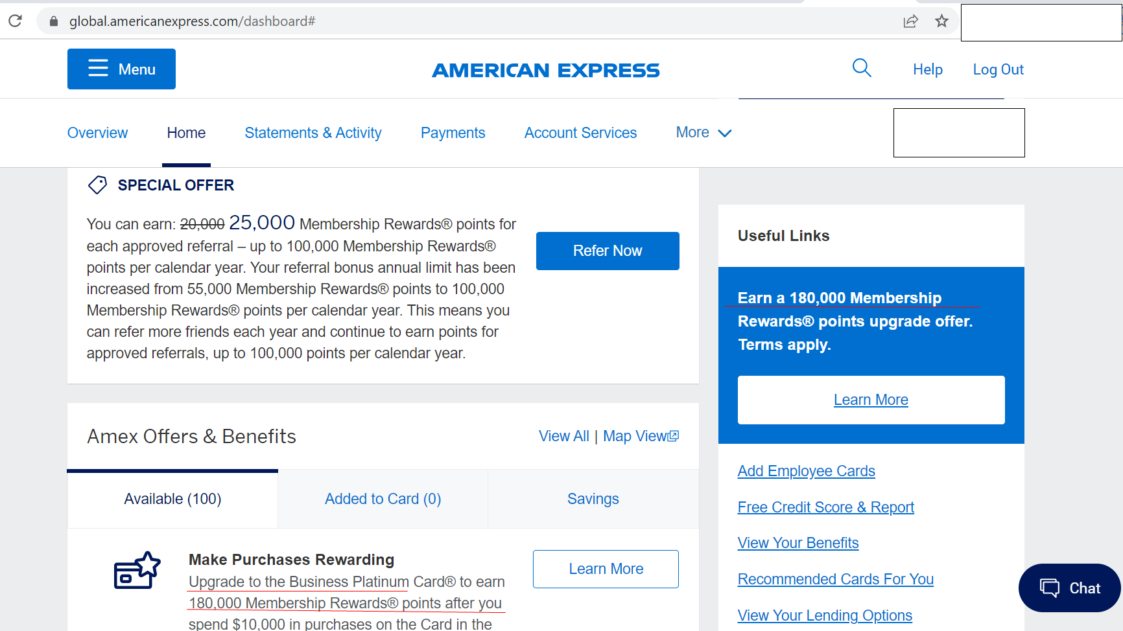Image resolution: width=1123 pixels, height=631 pixels.
Task: Open the hamburger Menu button
Action: pos(121,69)
